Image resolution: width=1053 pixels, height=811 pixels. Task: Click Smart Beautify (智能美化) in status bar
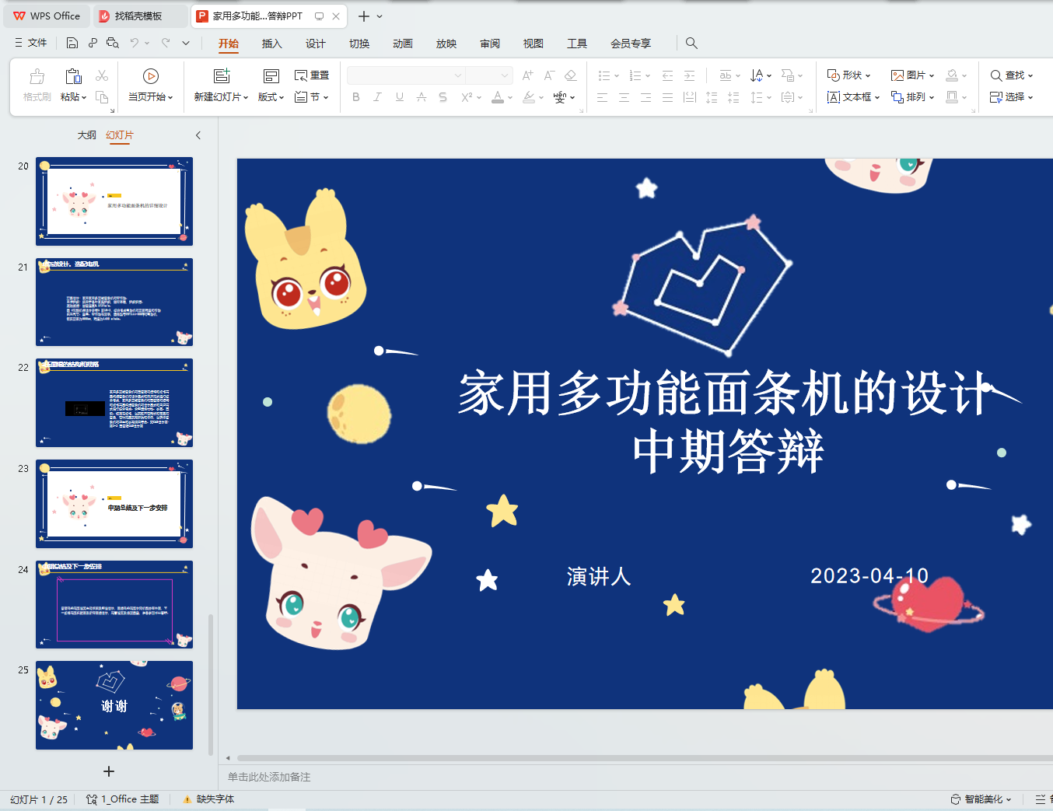[x=981, y=799]
